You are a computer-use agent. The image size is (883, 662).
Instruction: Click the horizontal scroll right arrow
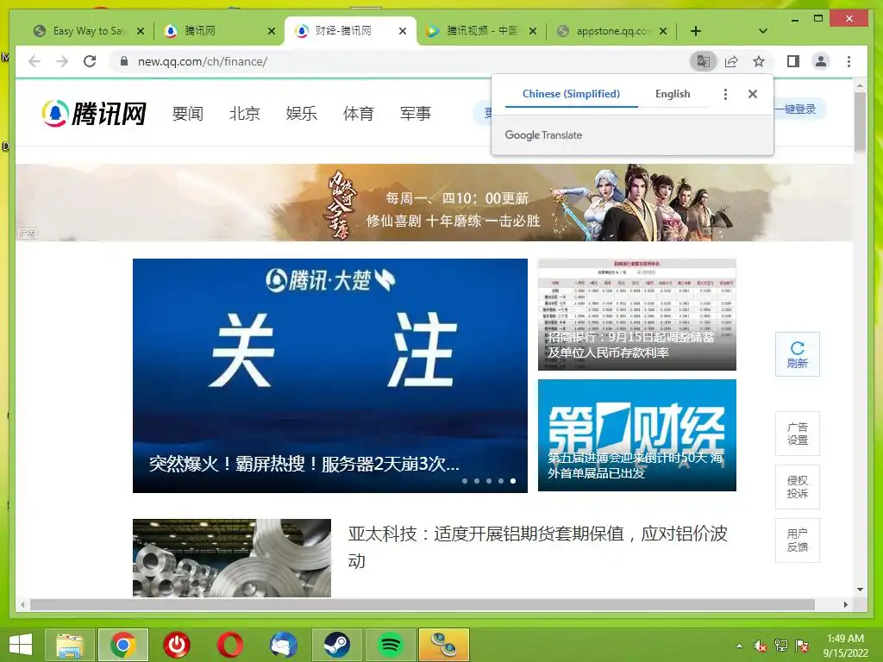(845, 604)
